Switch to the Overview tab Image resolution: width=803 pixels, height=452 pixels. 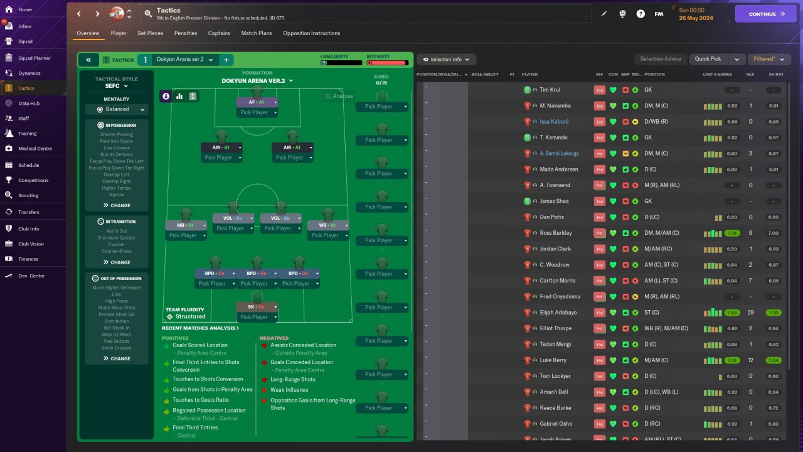pyautogui.click(x=88, y=33)
